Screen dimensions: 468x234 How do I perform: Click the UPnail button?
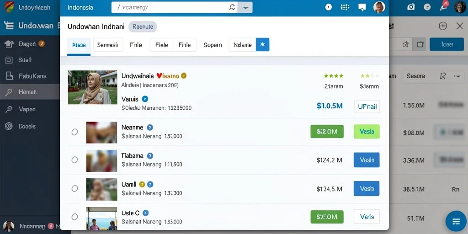click(367, 106)
